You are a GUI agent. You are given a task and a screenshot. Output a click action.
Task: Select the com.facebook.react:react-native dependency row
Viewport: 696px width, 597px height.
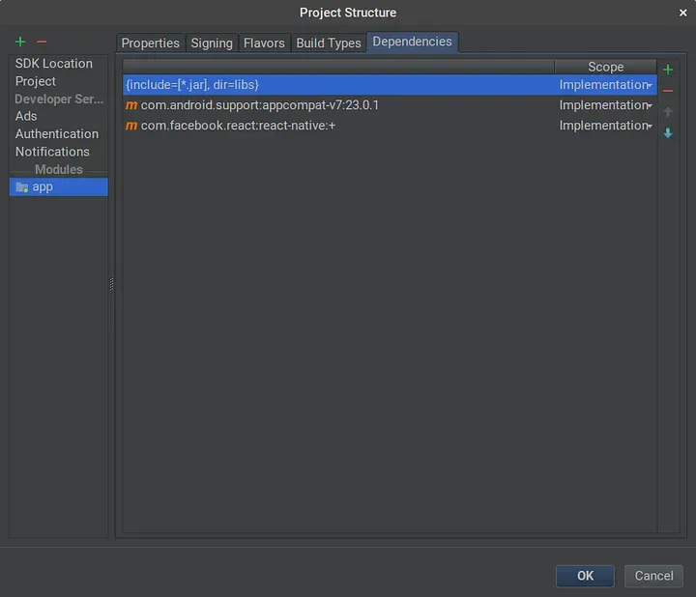point(238,126)
